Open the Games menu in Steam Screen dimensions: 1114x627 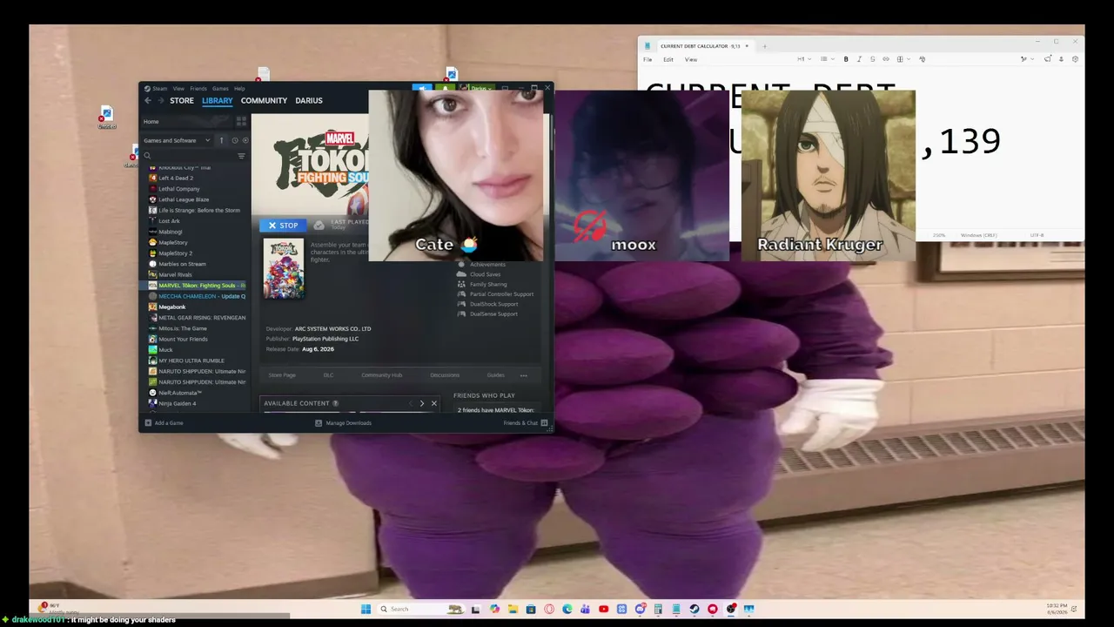coord(221,88)
